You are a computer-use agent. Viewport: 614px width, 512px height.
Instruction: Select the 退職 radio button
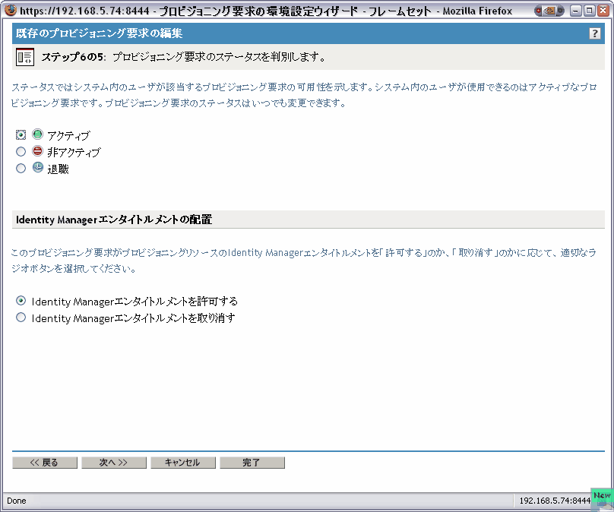21,169
